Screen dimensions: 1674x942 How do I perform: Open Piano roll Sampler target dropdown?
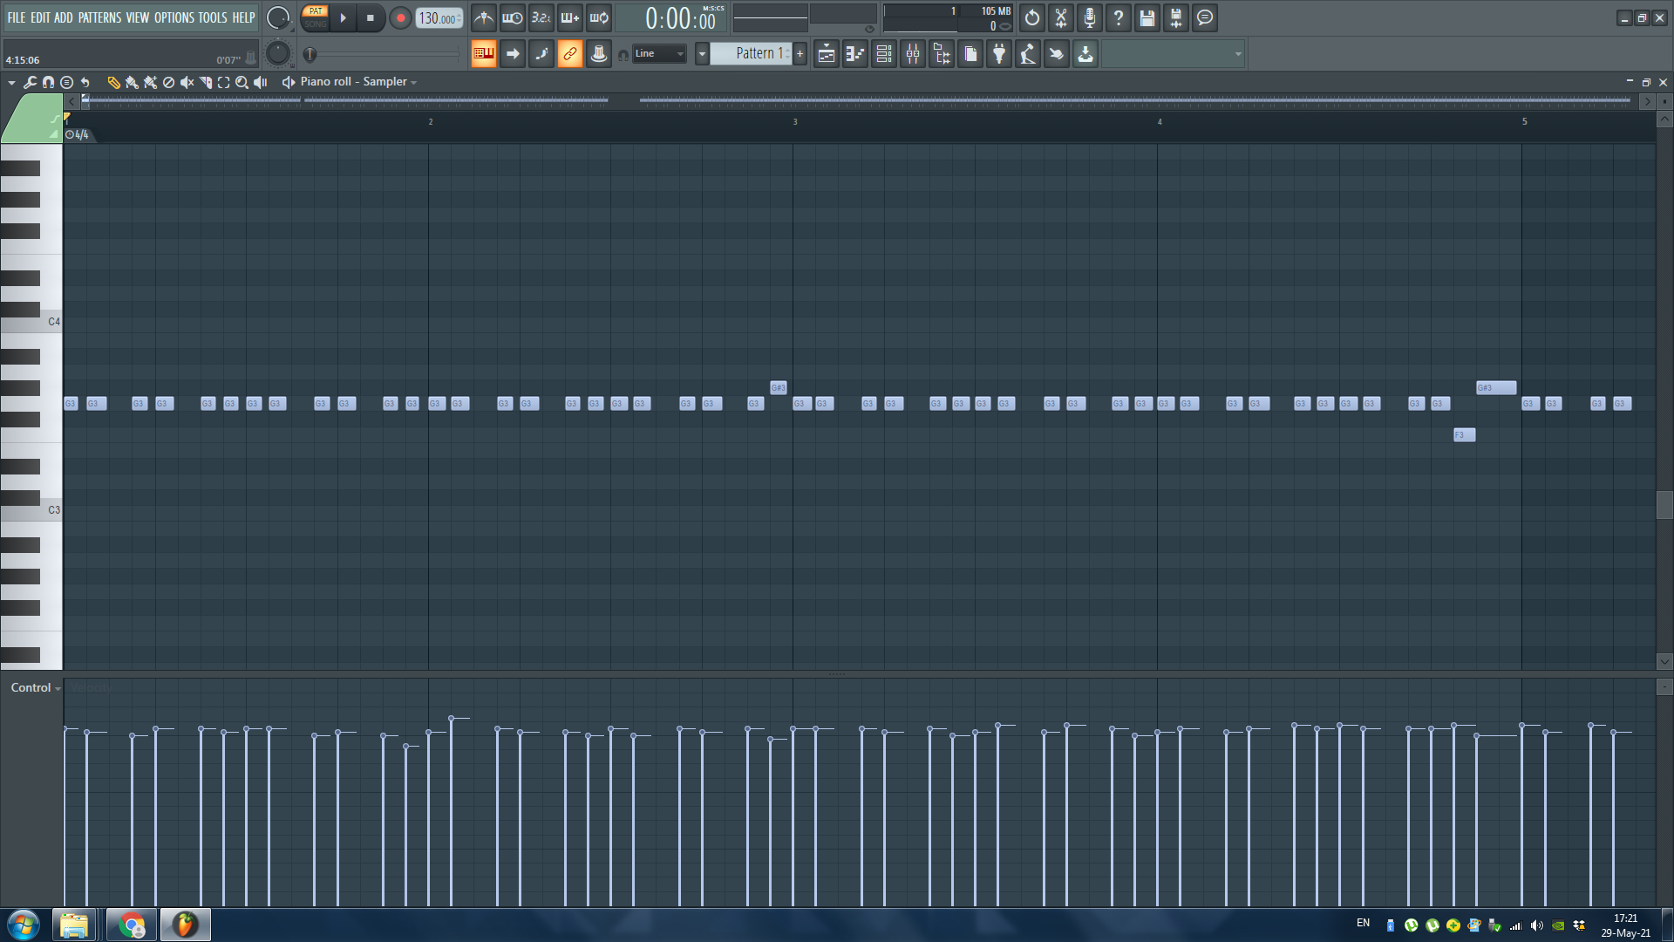358,82
